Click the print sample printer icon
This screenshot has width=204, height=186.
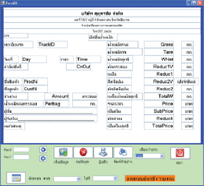123,152
